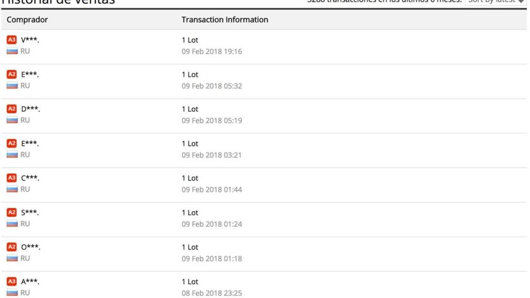Click the A2 badge next to S***.

[x=11, y=213]
